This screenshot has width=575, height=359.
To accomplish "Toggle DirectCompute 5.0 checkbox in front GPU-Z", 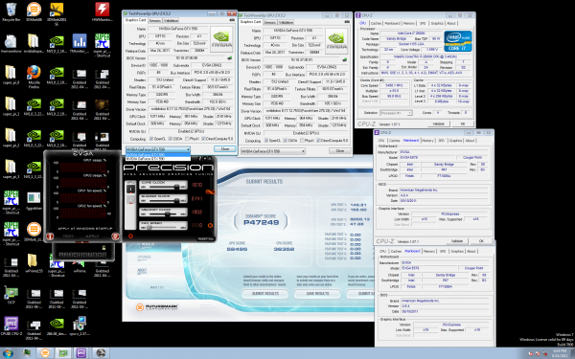I will (x=203, y=139).
